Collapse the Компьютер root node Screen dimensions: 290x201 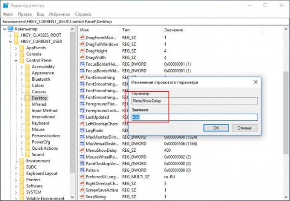(5, 29)
